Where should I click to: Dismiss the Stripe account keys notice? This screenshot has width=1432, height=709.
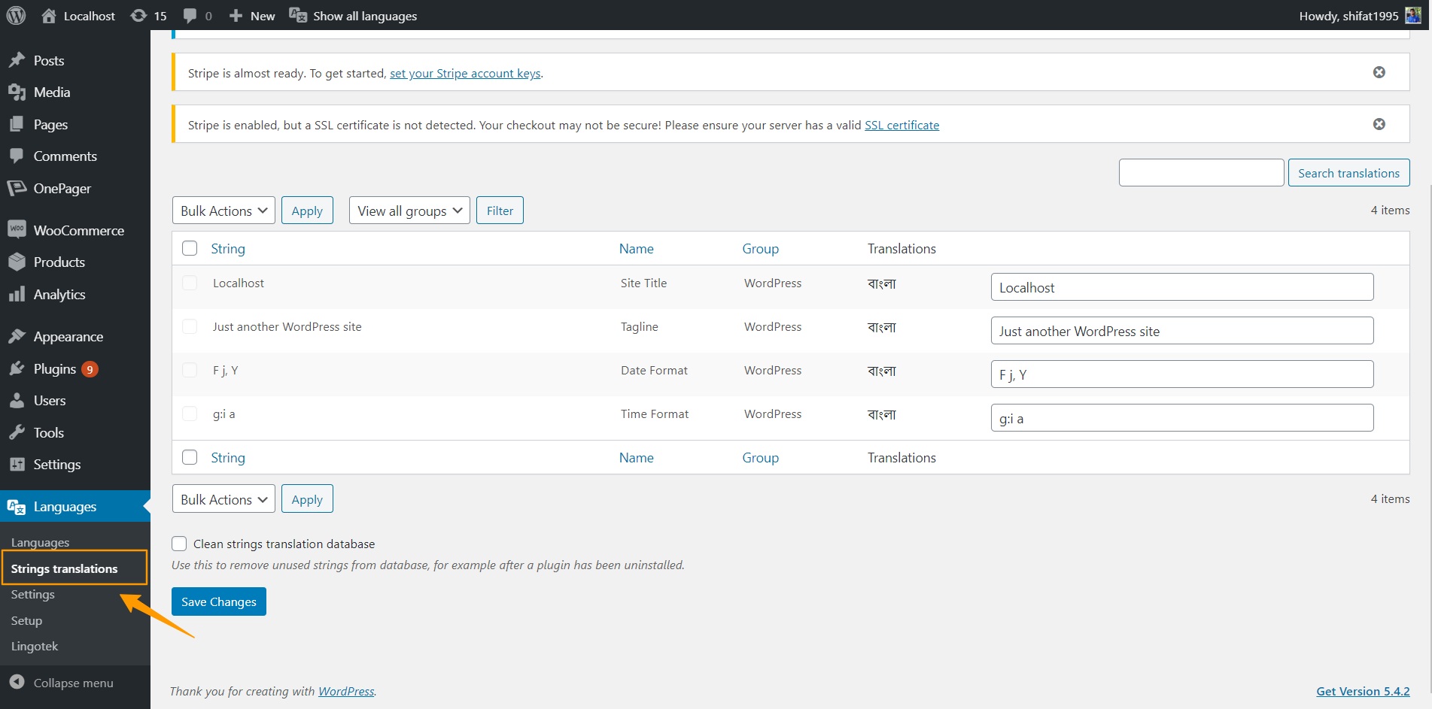coord(1379,72)
